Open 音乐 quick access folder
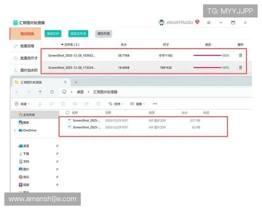Screen dimensions: 262x210 coord(24,177)
